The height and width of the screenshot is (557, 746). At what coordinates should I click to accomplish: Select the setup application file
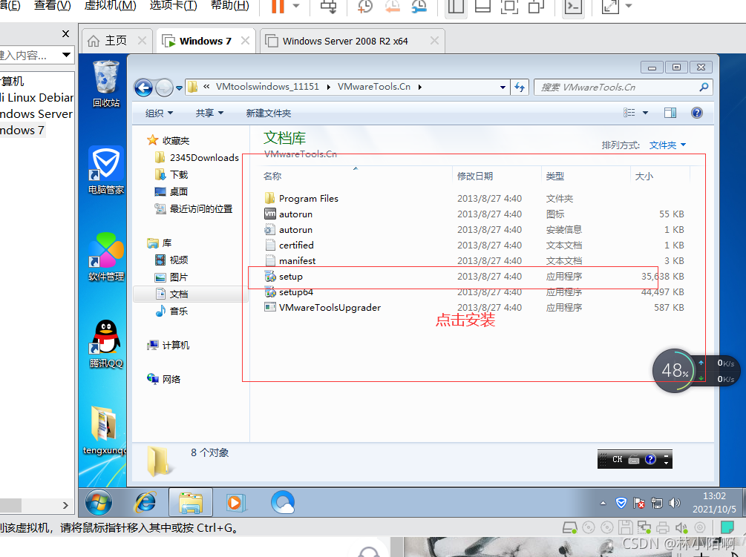coord(475,277)
